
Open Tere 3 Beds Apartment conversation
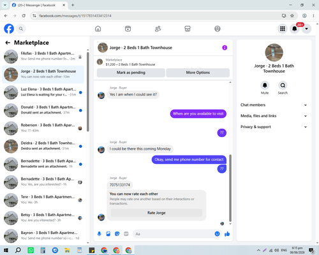coord(43,200)
